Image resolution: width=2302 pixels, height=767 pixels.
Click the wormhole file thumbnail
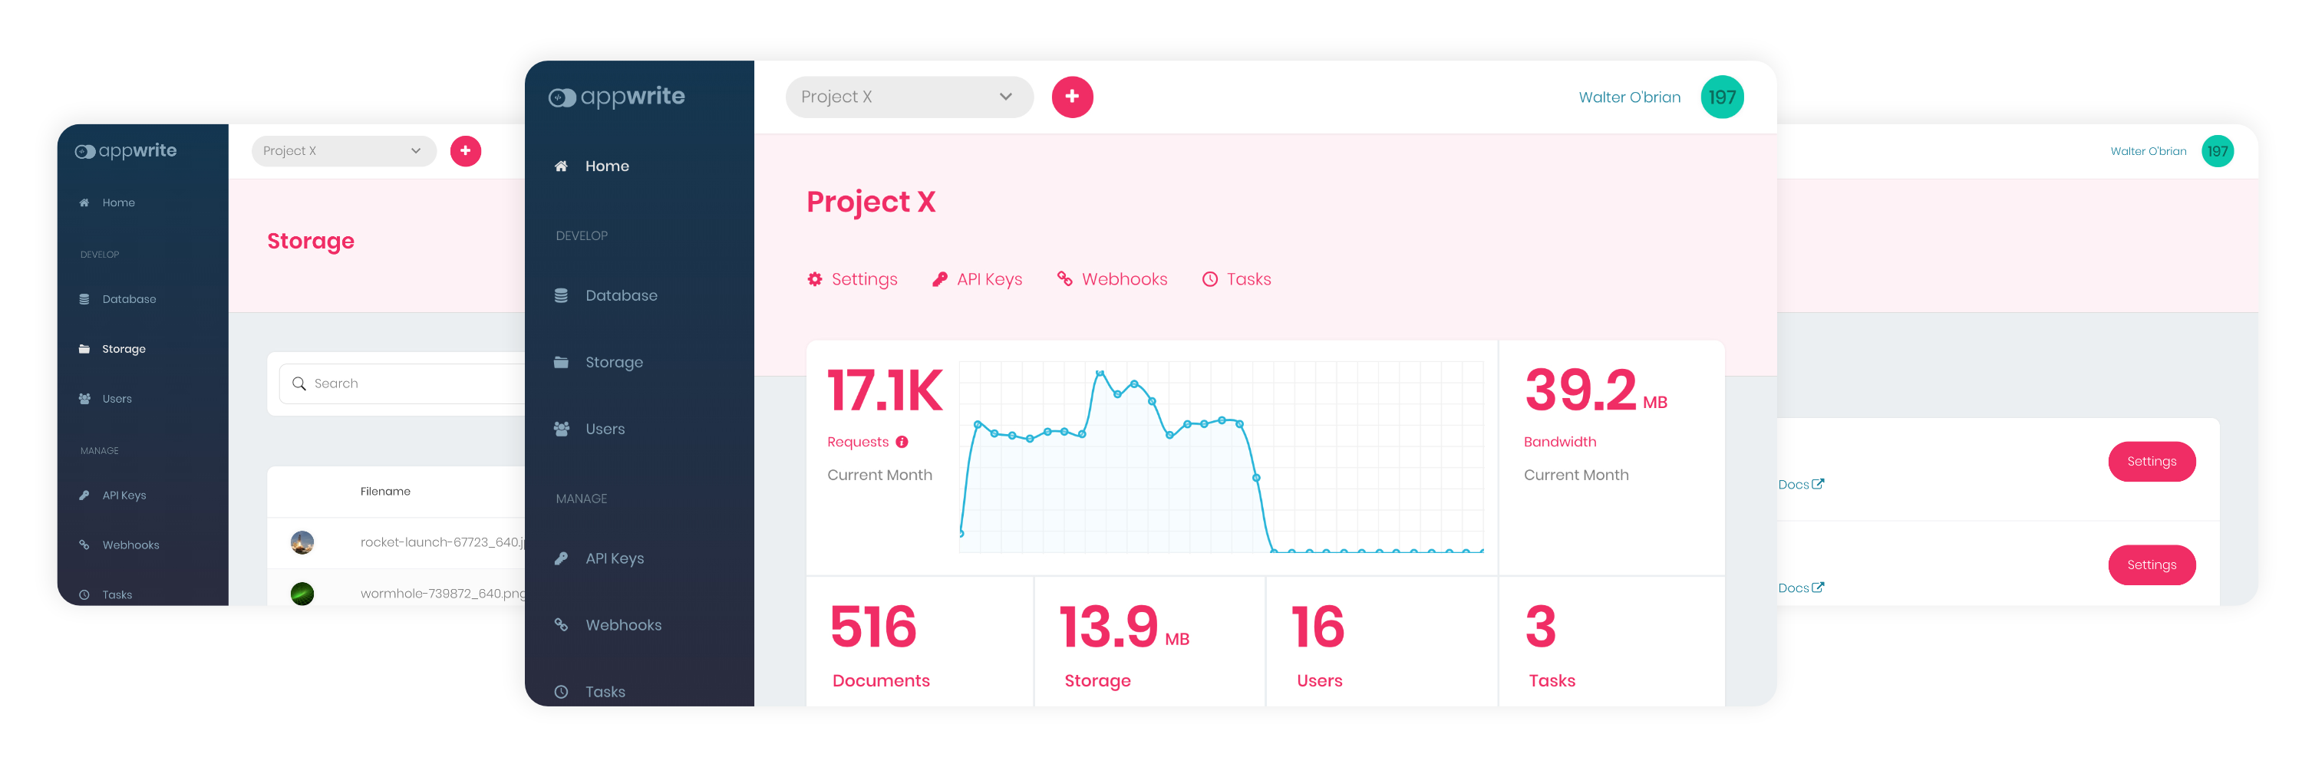point(302,593)
